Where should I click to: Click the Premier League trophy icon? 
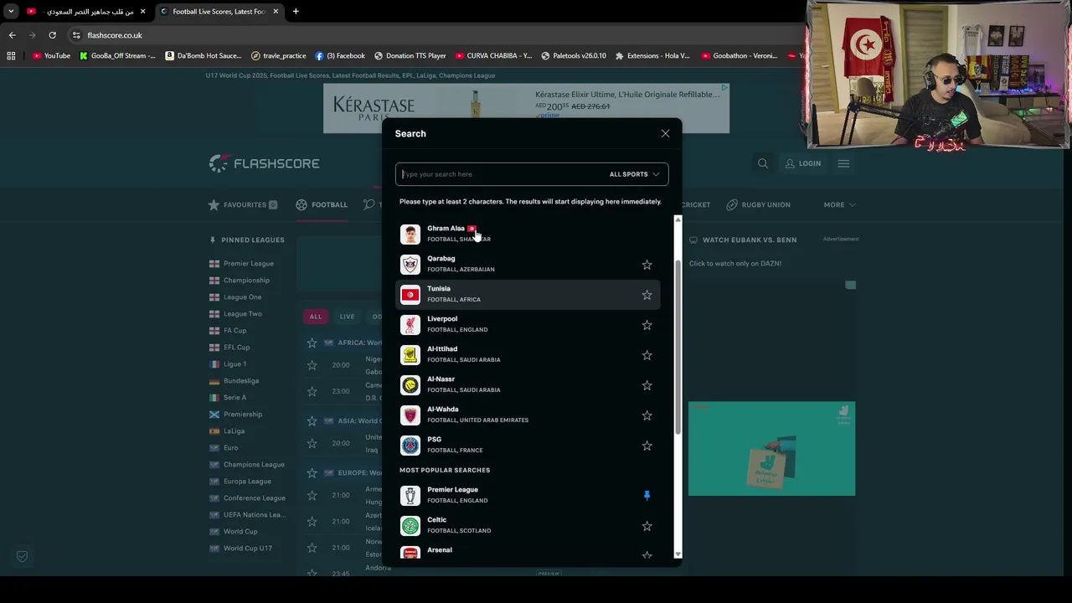click(x=410, y=496)
